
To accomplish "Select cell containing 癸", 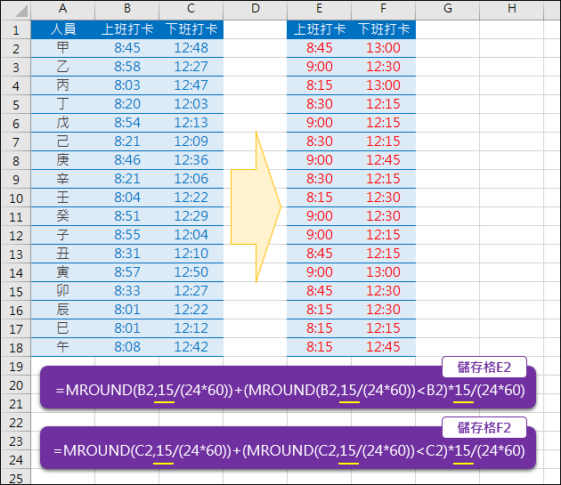I will tap(63, 216).
